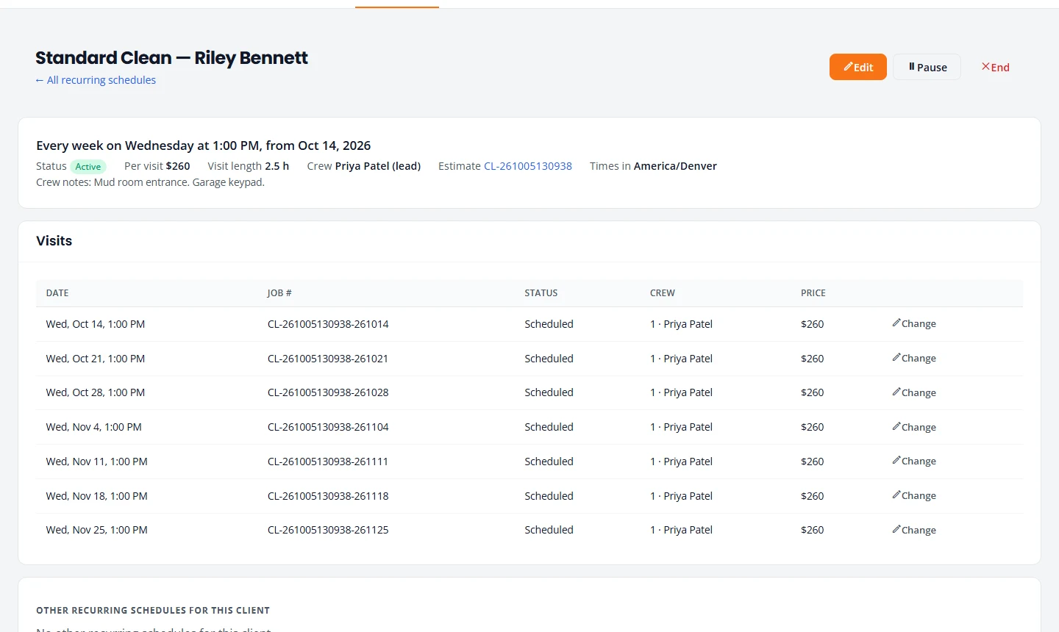Click the Edit button label
This screenshot has height=632, width=1059.
[x=863, y=68]
